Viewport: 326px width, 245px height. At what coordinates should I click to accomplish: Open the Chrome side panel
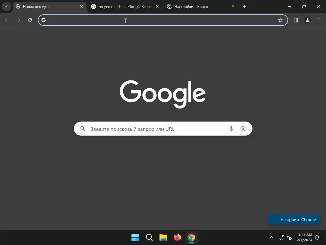296,20
